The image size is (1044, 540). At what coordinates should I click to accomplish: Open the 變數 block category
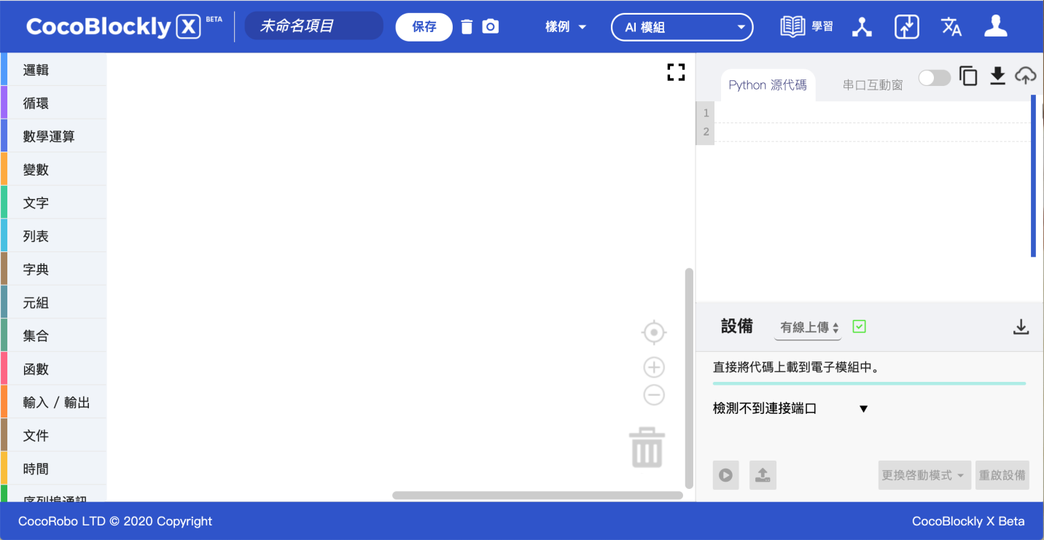[x=55, y=170]
